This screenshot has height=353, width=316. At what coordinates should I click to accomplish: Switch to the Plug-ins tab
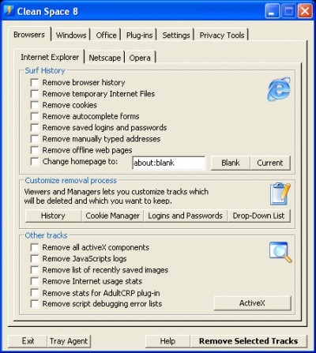139,35
